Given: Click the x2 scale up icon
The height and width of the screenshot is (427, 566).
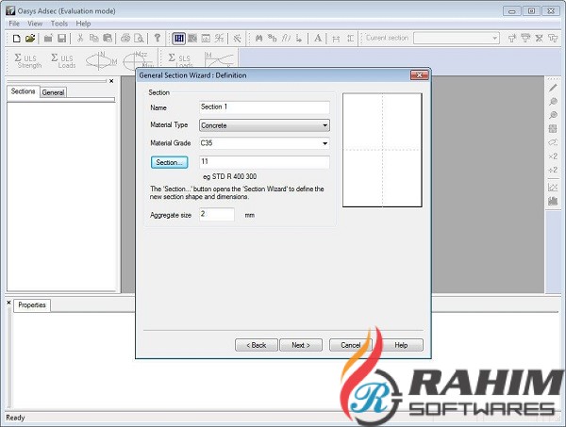Looking at the screenshot, I should (553, 156).
